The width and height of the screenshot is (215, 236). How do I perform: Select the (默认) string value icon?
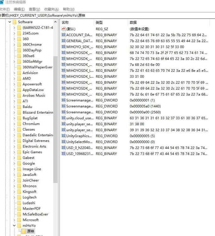click(64, 29)
